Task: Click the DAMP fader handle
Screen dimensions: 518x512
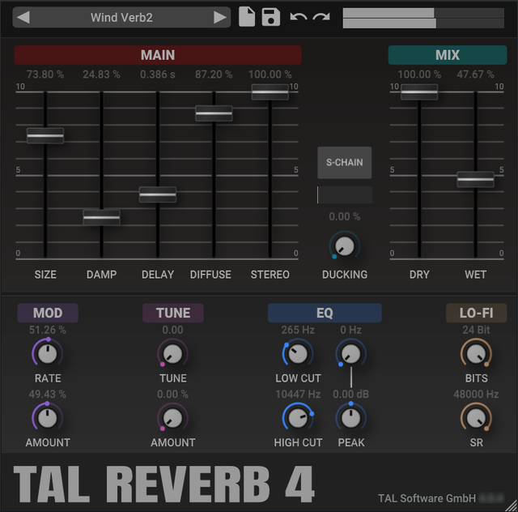Action: (101, 217)
